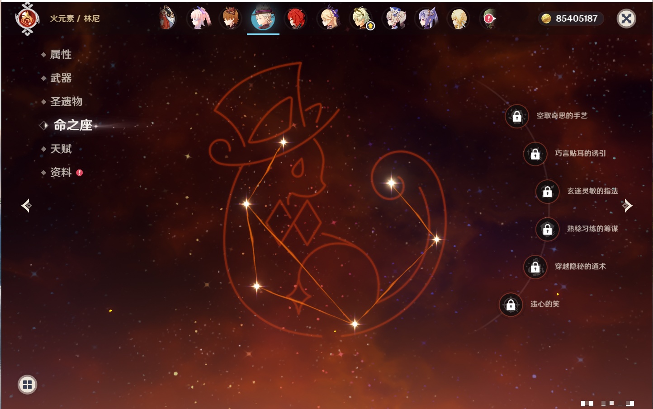This screenshot has height=409, width=653.
Task: Open constellation label 穿越隐秘的通术
Action: (x=580, y=267)
